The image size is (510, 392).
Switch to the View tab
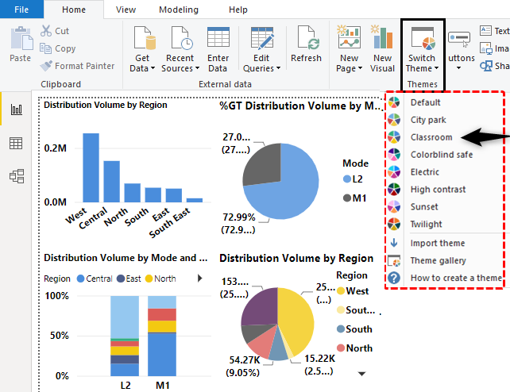(126, 10)
